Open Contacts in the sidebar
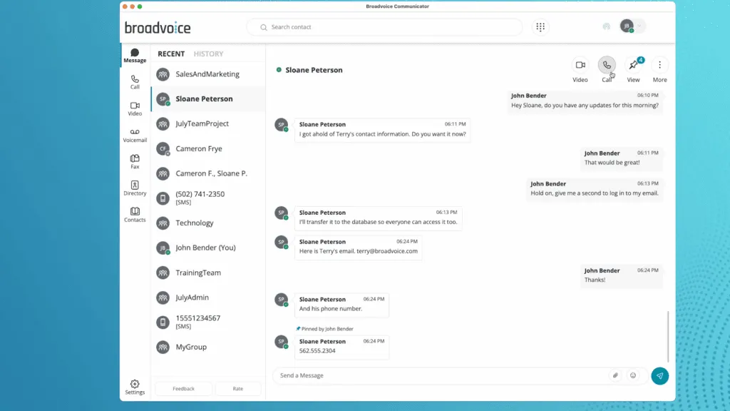 [135, 215]
